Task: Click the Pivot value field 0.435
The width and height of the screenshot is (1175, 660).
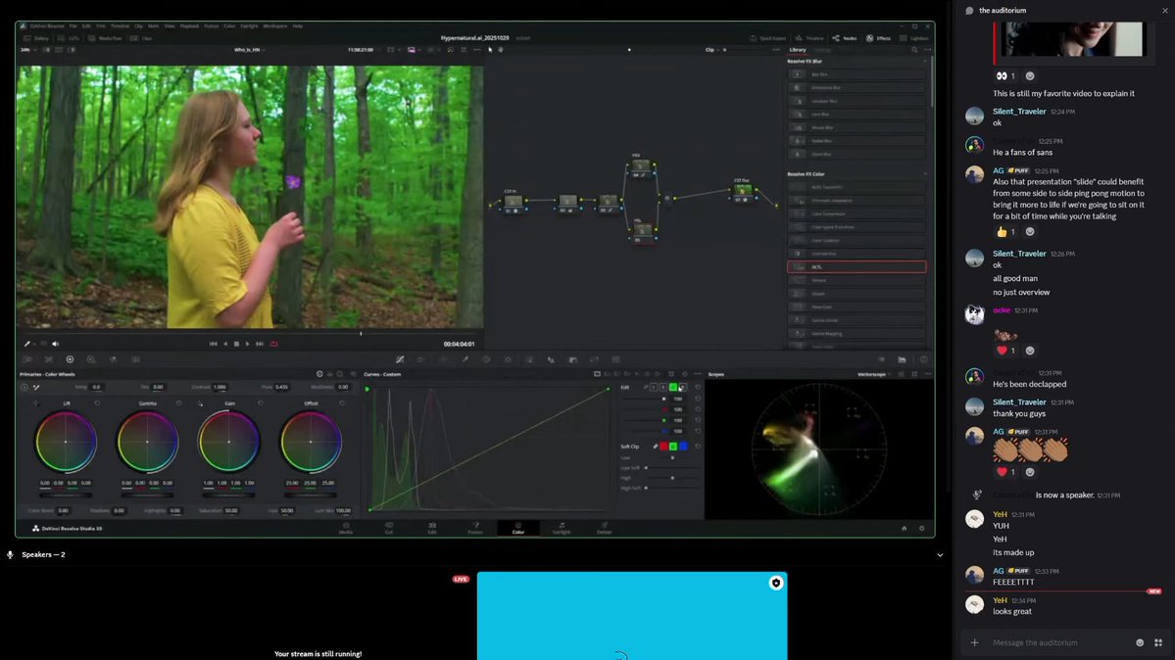Action: click(281, 388)
